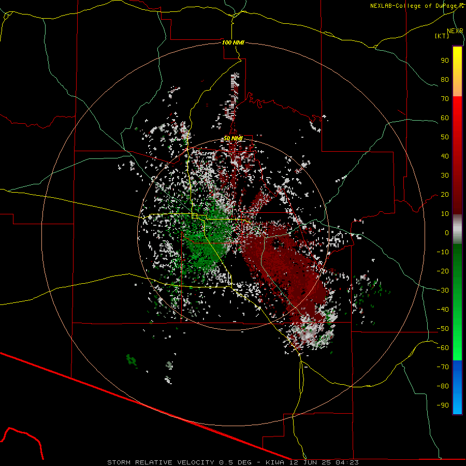Click the 80 scale value

445,79
